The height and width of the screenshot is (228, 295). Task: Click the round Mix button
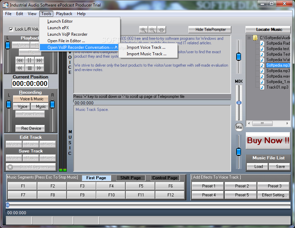(x=239, y=127)
